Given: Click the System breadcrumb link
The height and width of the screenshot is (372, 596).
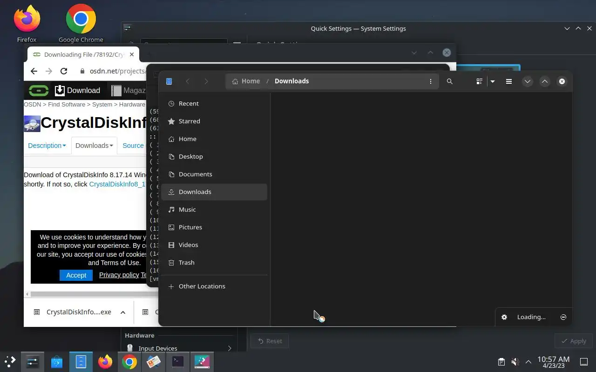Looking at the screenshot, I should pyautogui.click(x=102, y=105).
